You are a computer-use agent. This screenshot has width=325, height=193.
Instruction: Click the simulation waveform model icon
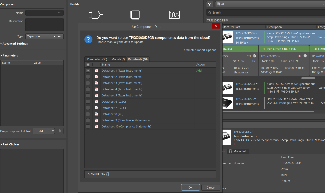tap(174, 15)
